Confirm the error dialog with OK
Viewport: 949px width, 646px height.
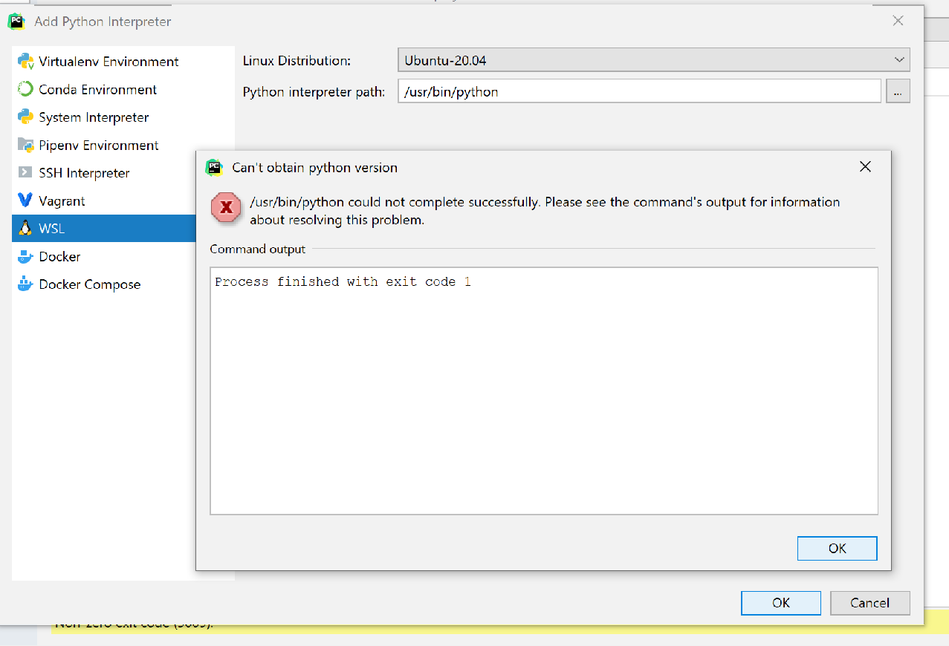click(x=838, y=548)
